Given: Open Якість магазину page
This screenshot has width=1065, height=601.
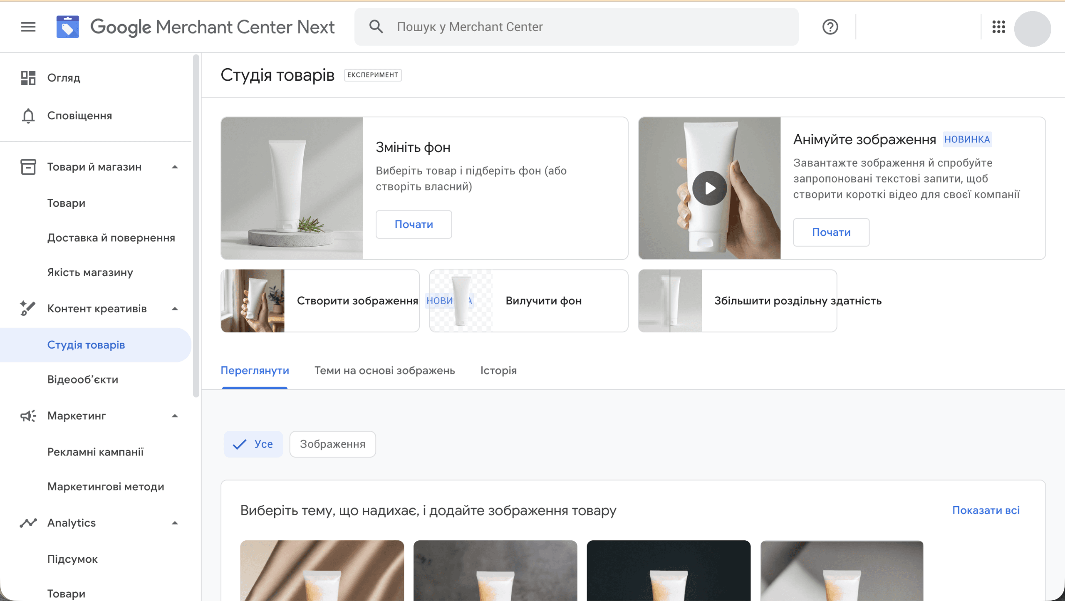Looking at the screenshot, I should click(96, 272).
